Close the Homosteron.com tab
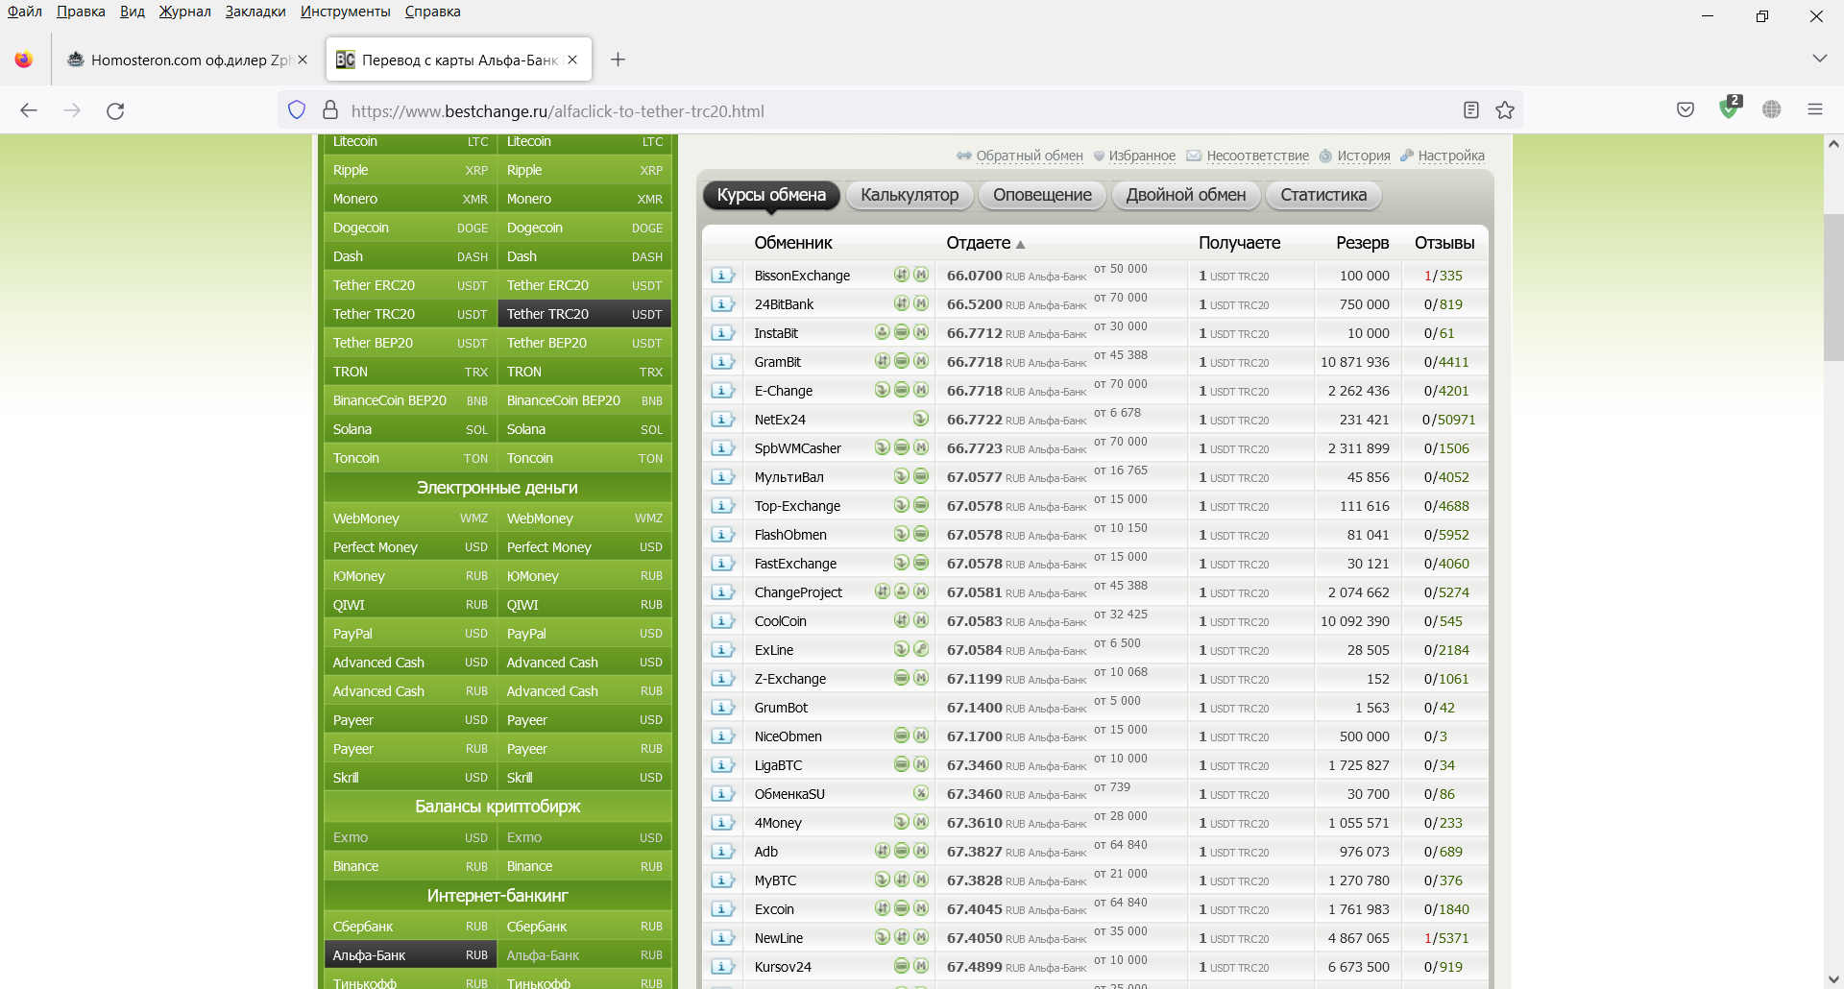The height and width of the screenshot is (989, 1844). [x=303, y=60]
